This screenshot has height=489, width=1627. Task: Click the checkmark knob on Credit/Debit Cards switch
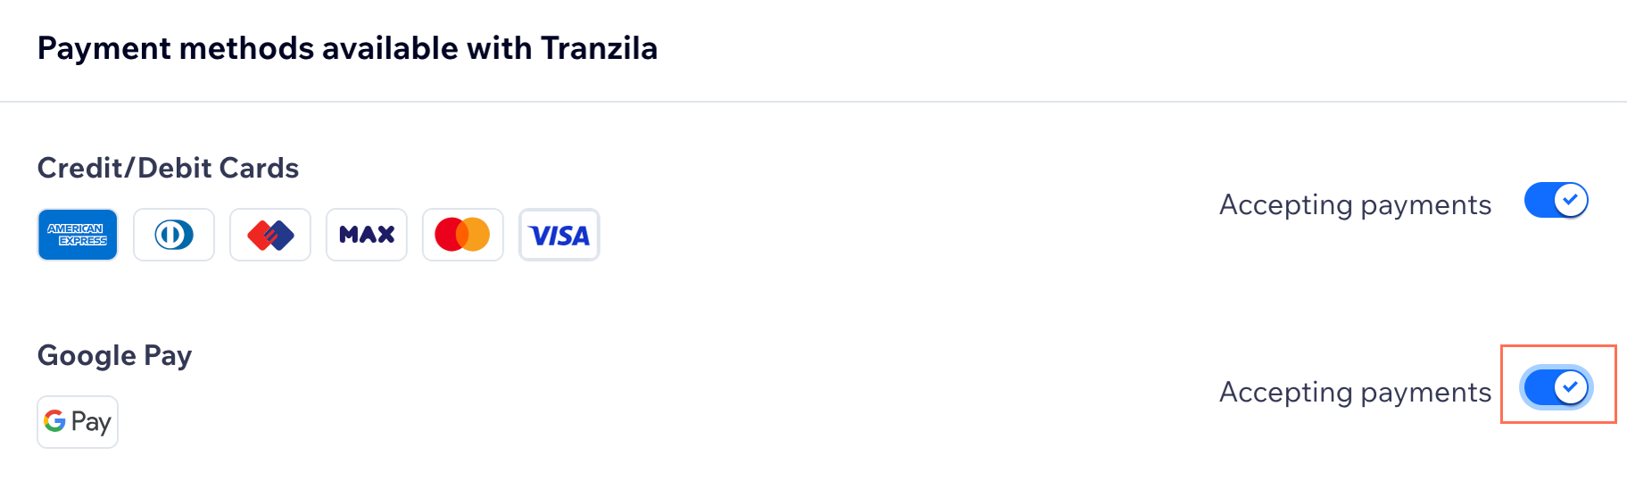[x=1571, y=200]
